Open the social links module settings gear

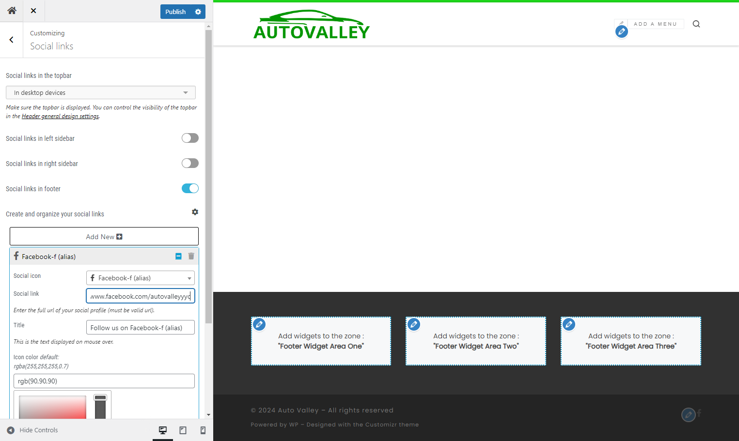click(195, 212)
